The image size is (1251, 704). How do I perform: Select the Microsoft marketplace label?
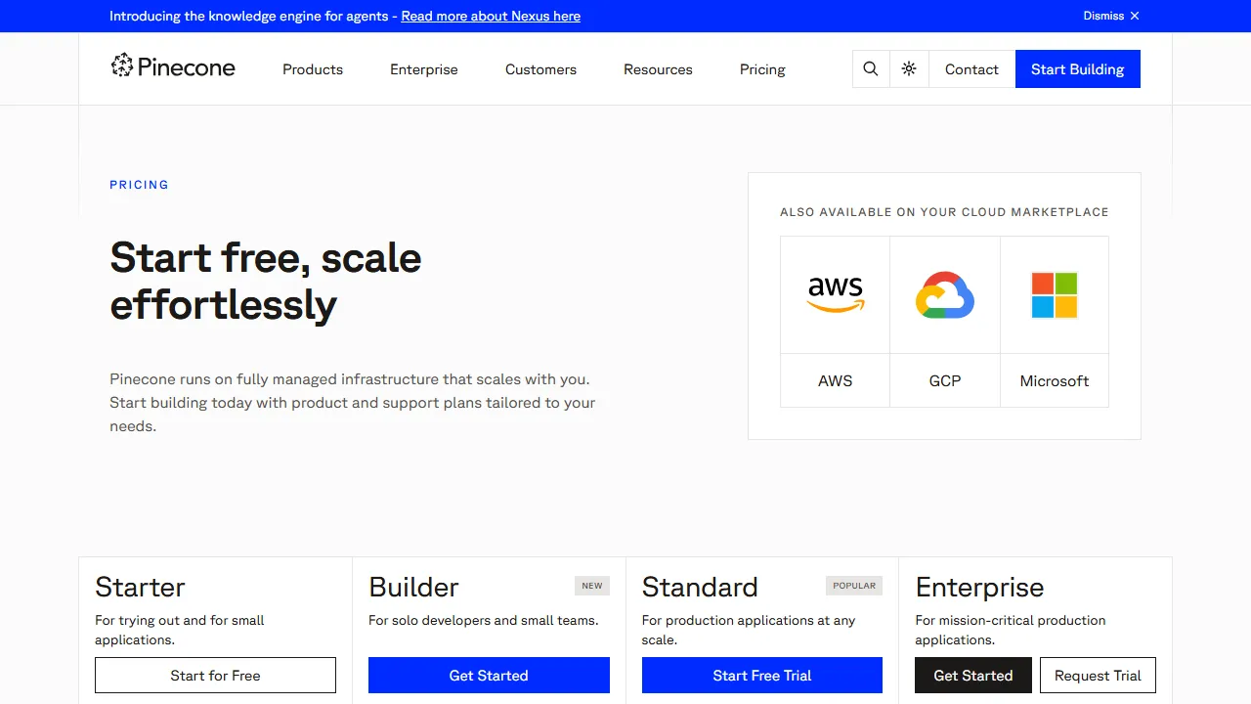pos(1055,380)
